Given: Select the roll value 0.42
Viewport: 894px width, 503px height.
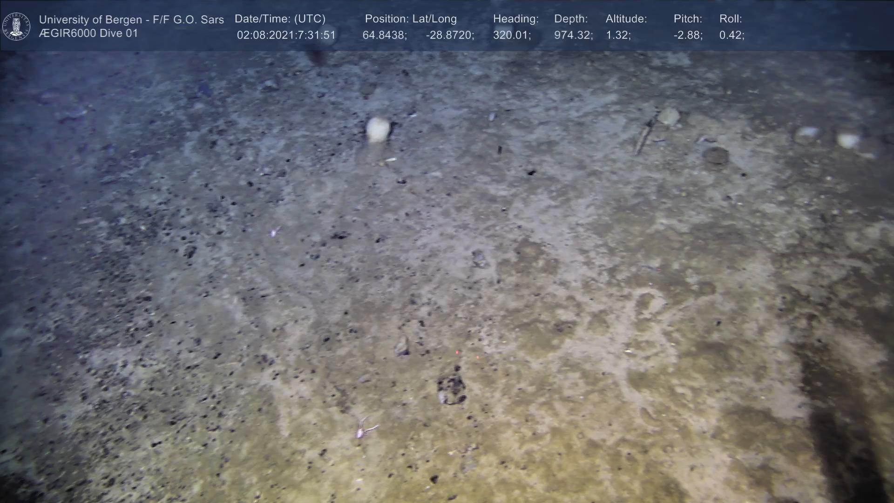Looking at the screenshot, I should pos(731,35).
